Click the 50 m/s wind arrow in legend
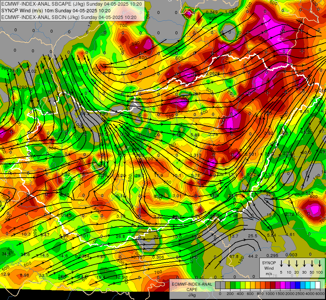This screenshot has height=300, width=326. [312, 264]
